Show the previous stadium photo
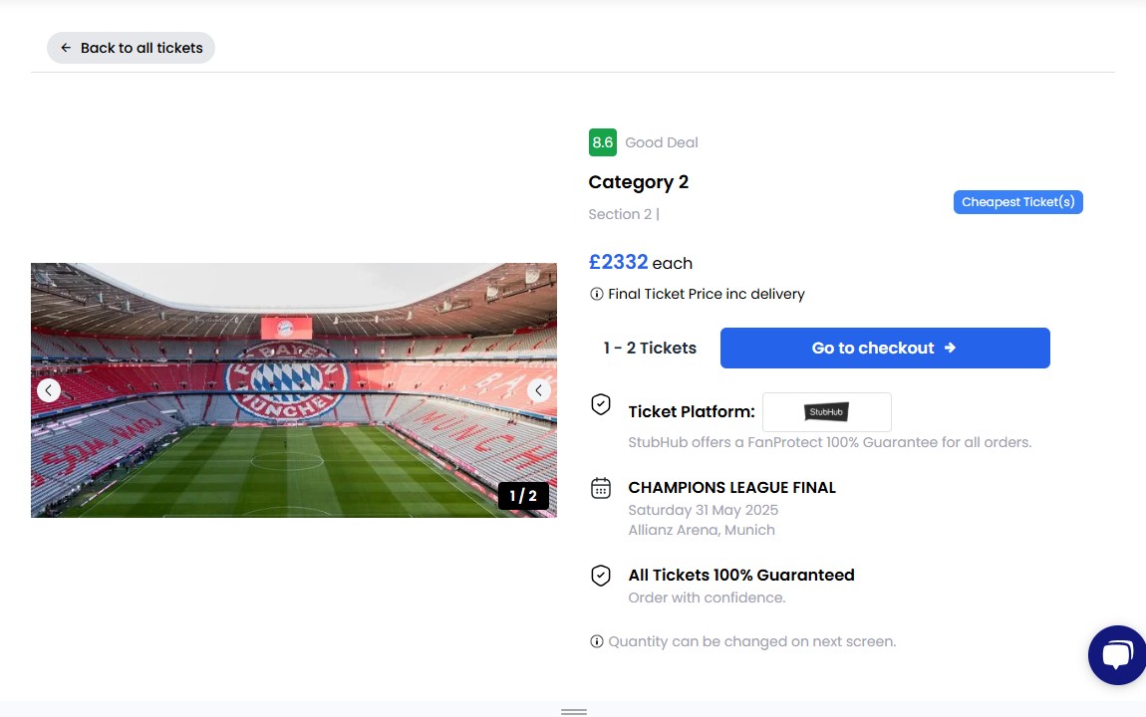Viewport: 1146px width, 717px height. point(49,390)
